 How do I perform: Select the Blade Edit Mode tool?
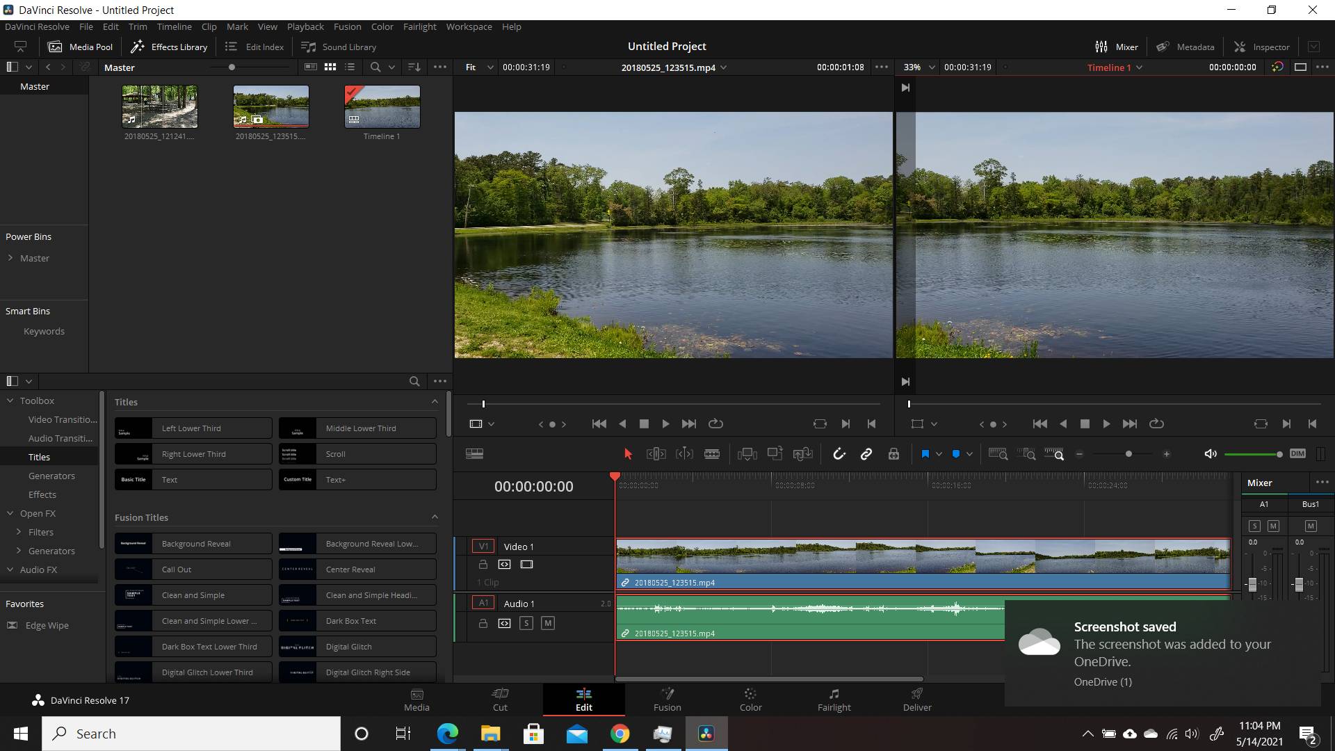[x=712, y=454]
